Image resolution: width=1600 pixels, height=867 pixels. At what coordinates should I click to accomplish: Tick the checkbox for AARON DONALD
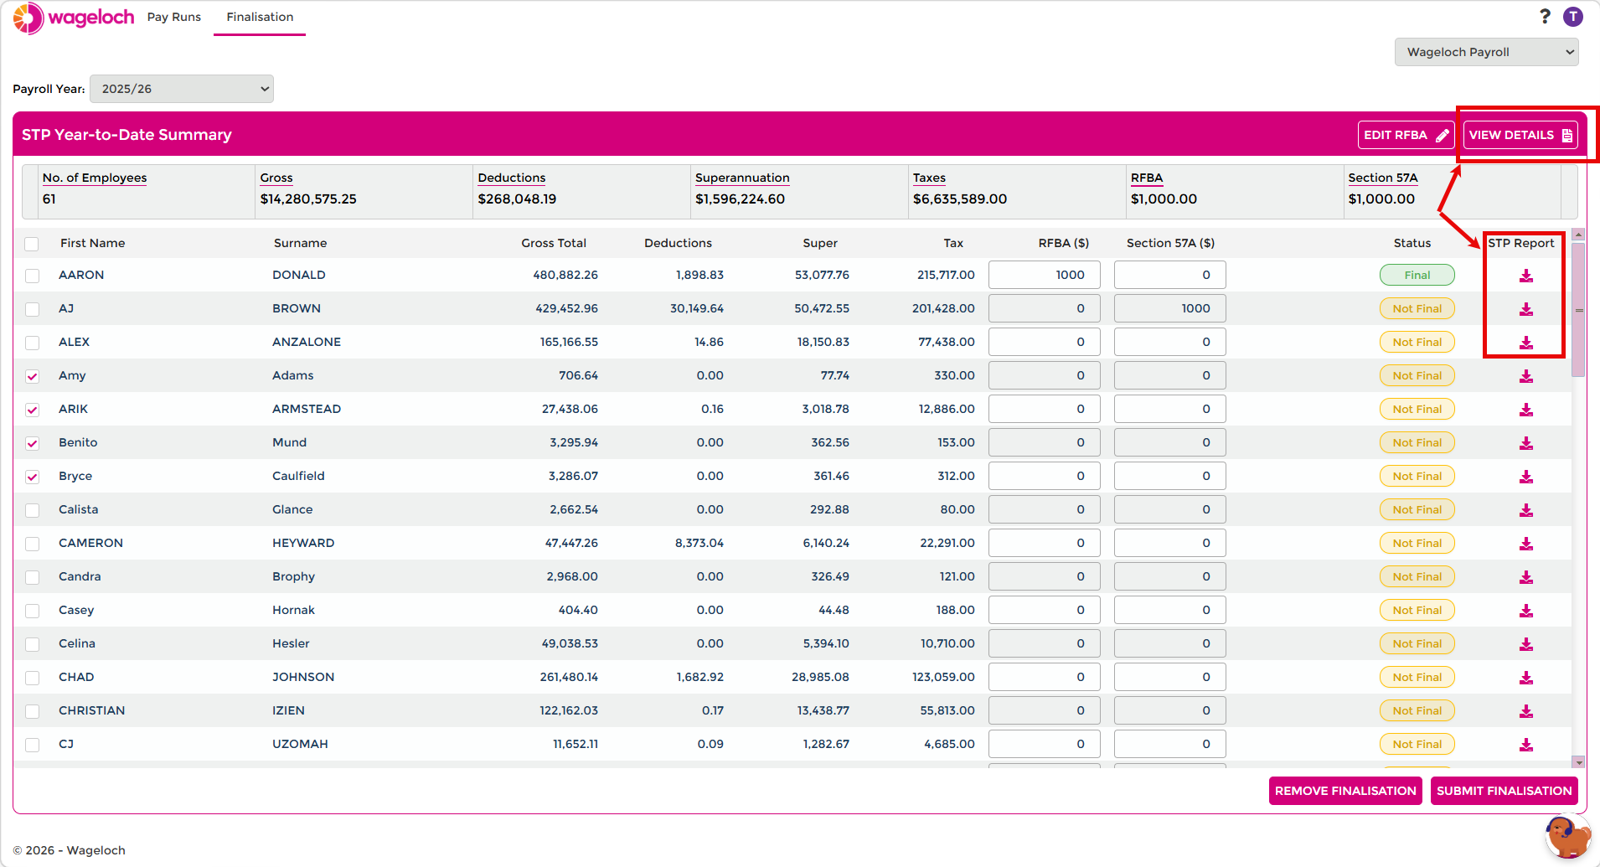[x=32, y=276]
